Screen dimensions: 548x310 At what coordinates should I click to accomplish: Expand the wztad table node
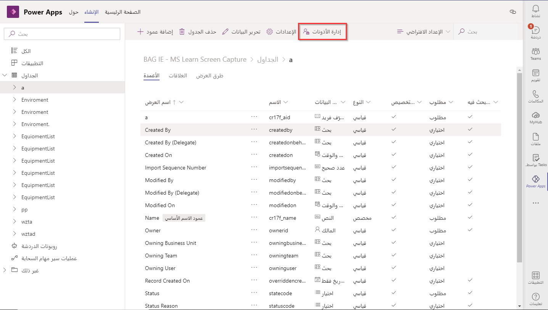tap(15, 234)
